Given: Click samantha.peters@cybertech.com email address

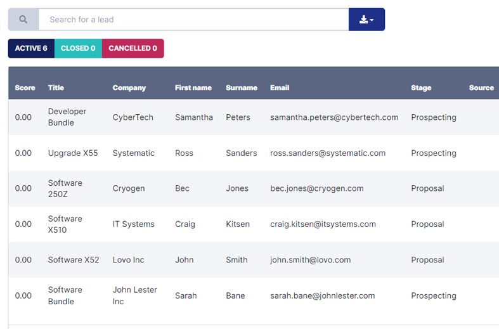Looking at the screenshot, I should [334, 117].
